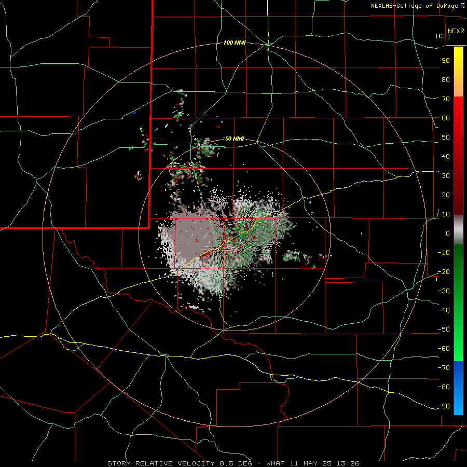Click the Storm Relative Velocity caption at bottom
Image resolution: width=467 pixels, height=467 pixels.
coord(233,463)
